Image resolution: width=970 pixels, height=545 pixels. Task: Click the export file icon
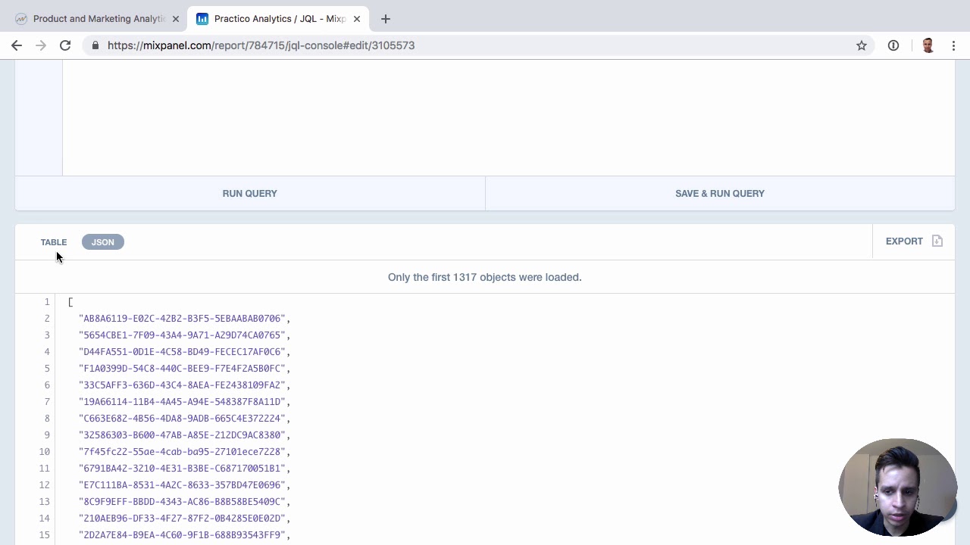937,241
